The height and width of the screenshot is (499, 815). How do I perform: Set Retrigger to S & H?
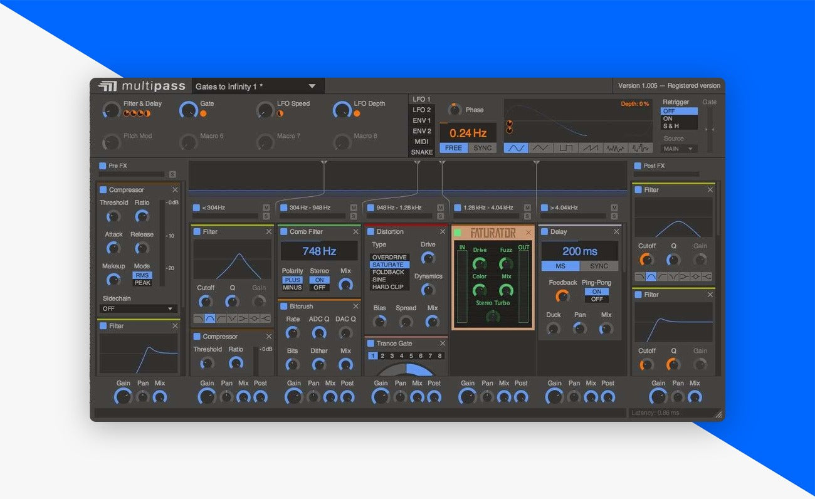pyautogui.click(x=680, y=126)
